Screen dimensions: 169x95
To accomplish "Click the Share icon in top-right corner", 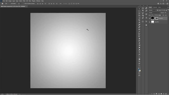I will click(167, 3).
